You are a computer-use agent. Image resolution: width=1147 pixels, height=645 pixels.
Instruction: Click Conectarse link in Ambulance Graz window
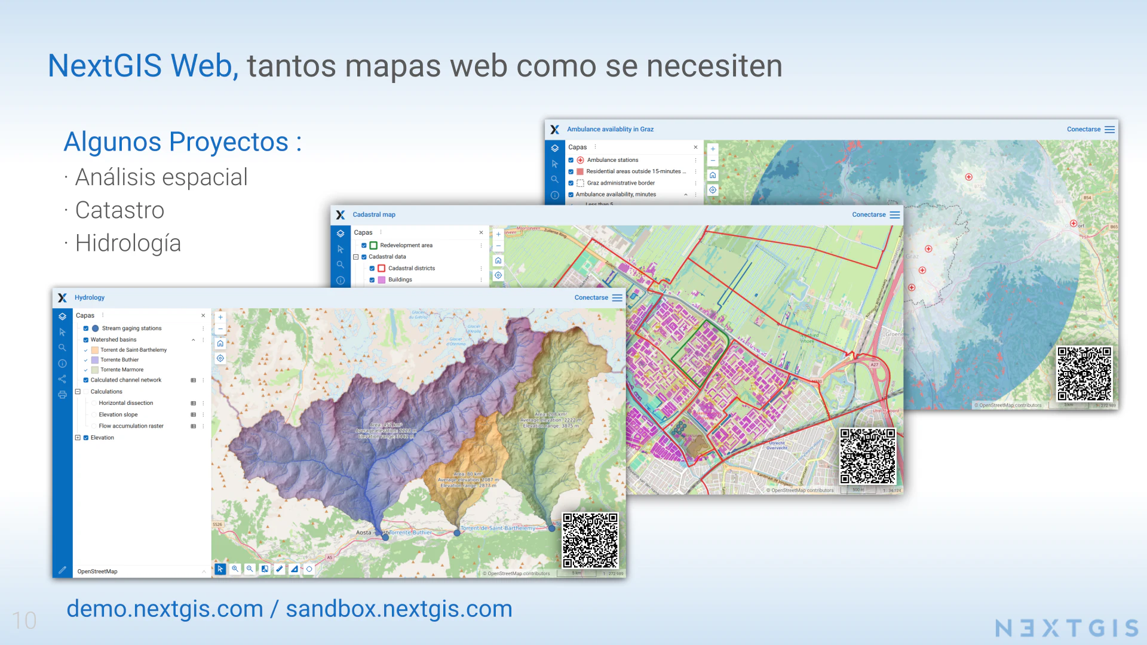1084,130
